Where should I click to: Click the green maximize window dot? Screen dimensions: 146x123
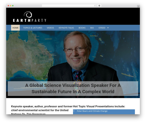13,6
